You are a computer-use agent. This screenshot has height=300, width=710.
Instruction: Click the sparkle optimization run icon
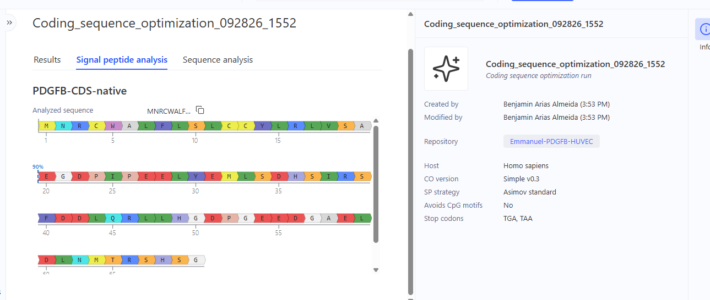click(x=446, y=69)
